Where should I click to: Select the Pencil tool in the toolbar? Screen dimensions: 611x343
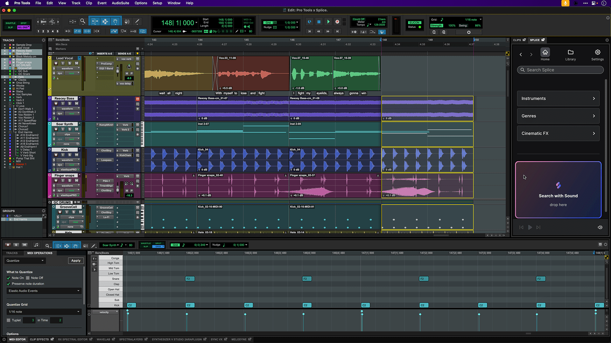tap(137, 21)
